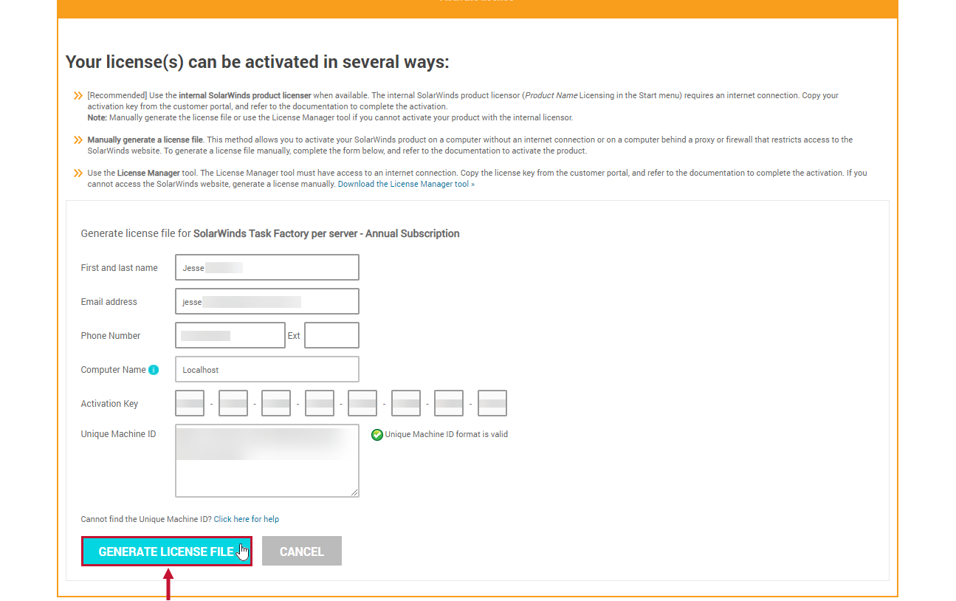Screen dimensions: 956x601
Task: Click the first Activation Key segment
Action: coord(189,402)
